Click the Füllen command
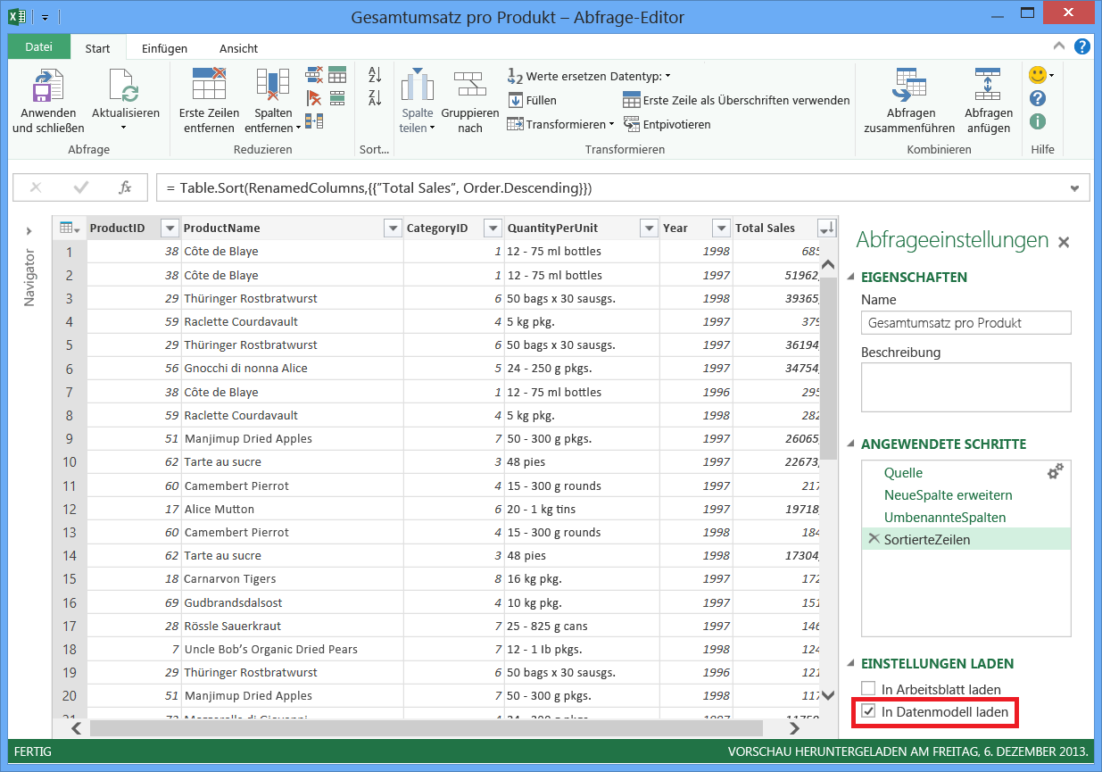 (x=532, y=101)
